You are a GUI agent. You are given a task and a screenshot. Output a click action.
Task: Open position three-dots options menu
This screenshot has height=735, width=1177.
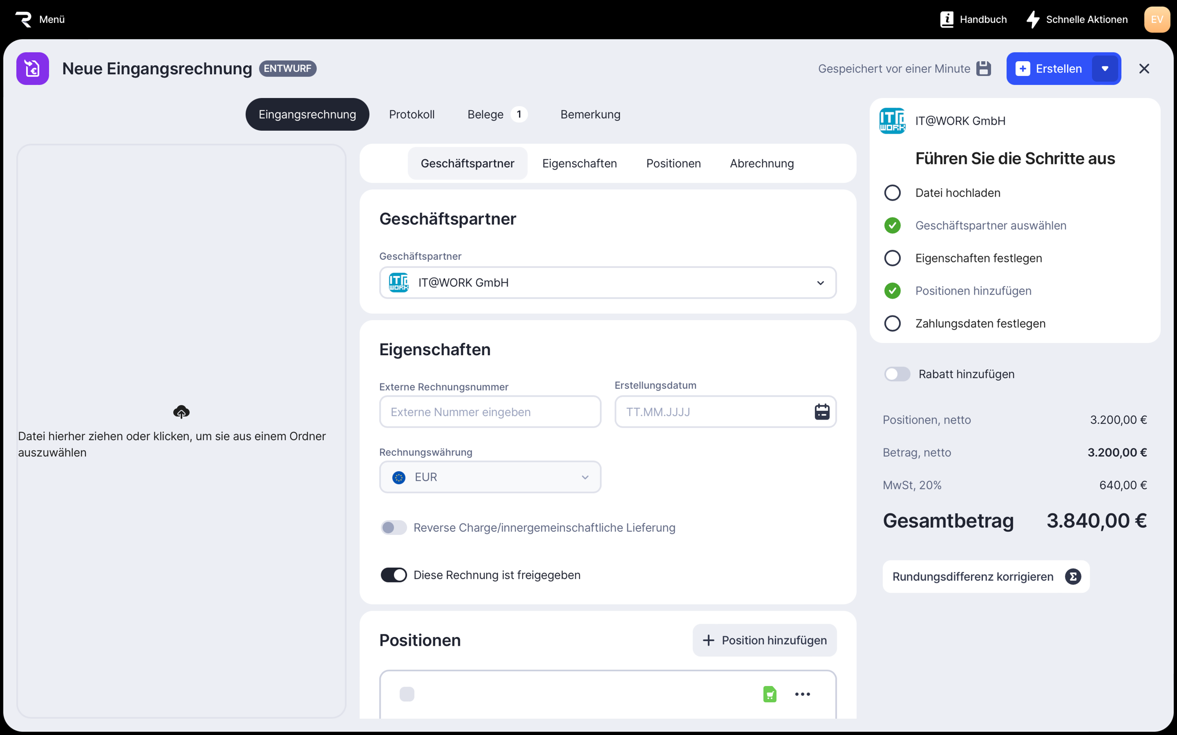pyautogui.click(x=802, y=694)
